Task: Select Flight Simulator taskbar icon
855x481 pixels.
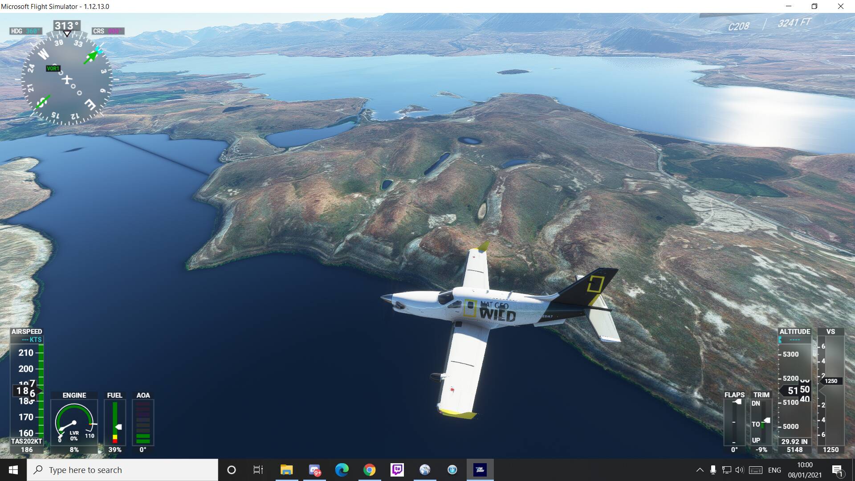Action: pyautogui.click(x=480, y=470)
